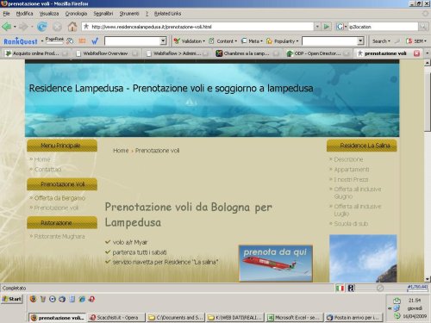Reload the page with refresh icon
431x323 pixels.
[42, 27]
